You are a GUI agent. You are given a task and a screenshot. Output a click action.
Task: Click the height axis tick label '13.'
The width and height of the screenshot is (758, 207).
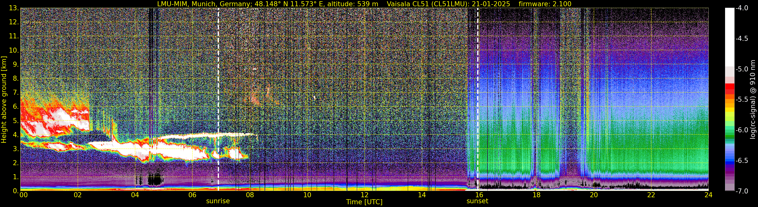click(x=14, y=8)
